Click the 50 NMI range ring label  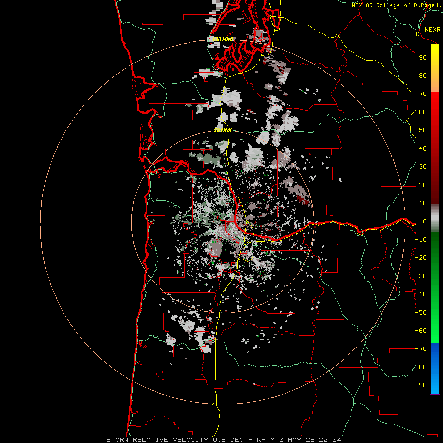coord(222,130)
